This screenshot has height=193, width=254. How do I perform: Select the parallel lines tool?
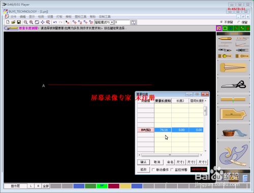[x=225, y=44]
